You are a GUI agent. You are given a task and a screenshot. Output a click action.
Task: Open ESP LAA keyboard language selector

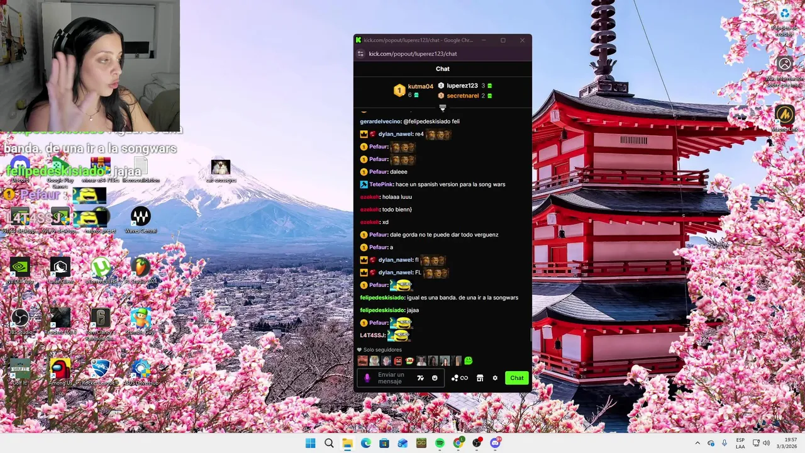tap(740, 444)
